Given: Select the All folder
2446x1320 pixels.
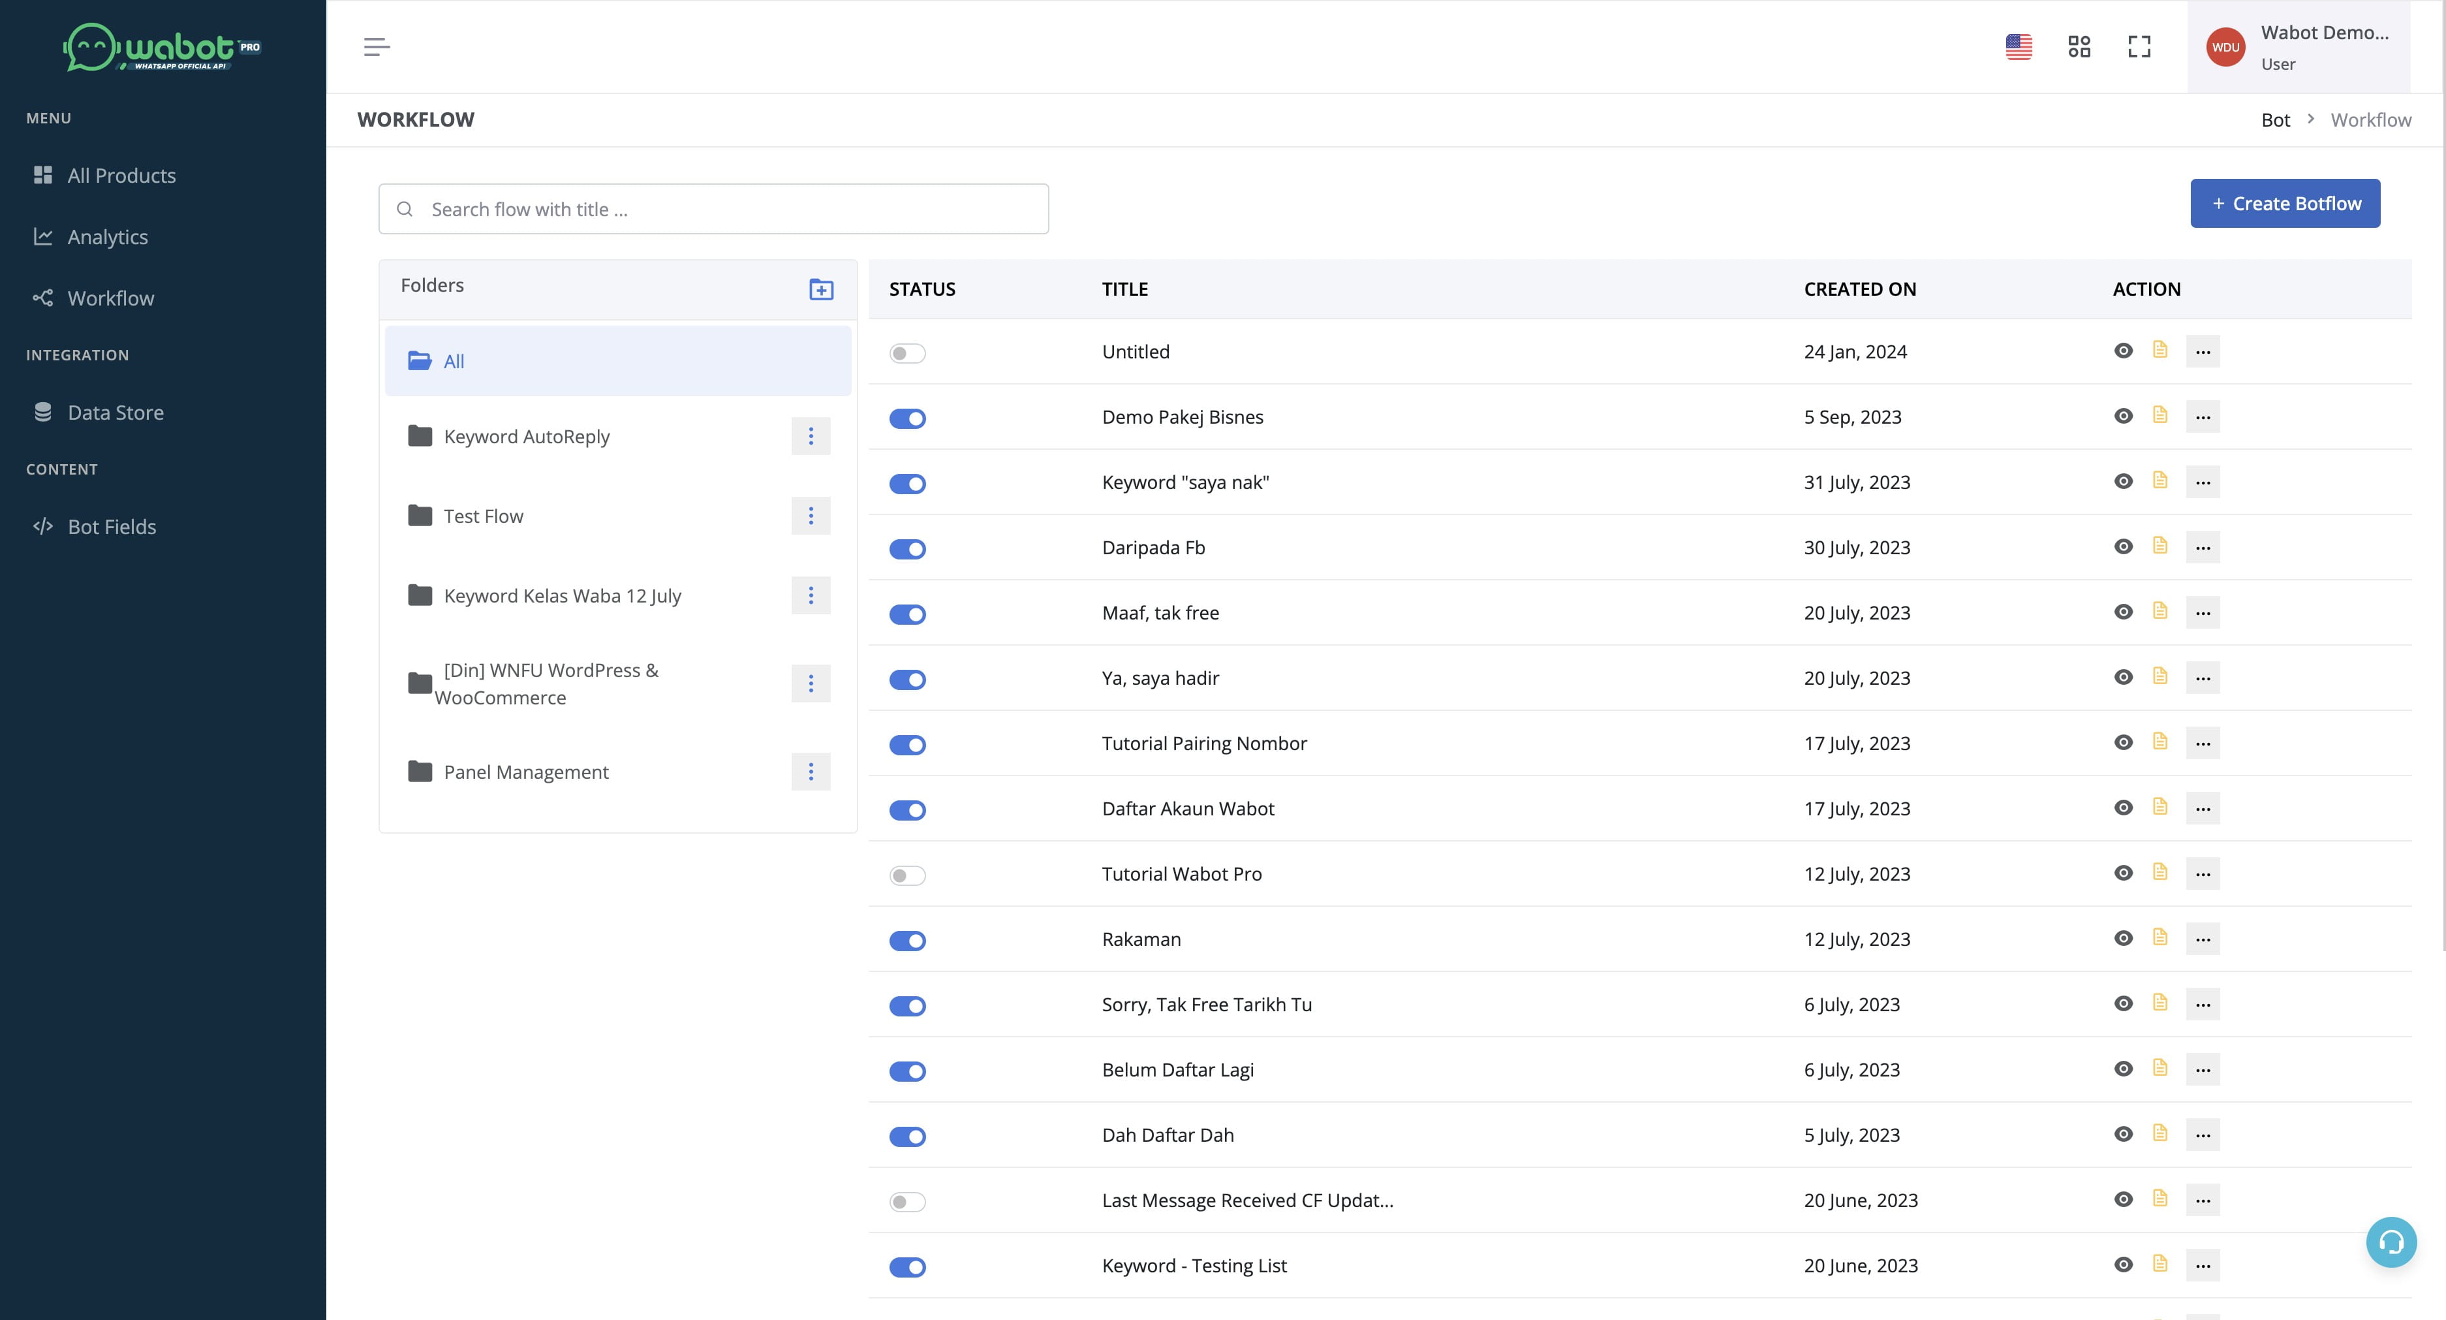Looking at the screenshot, I should [x=618, y=361].
